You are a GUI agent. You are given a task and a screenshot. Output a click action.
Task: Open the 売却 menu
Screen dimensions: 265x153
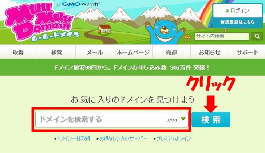[171, 52]
